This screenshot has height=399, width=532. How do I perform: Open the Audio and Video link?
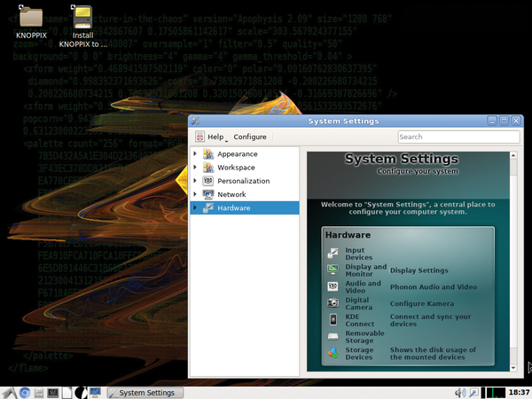pos(363,286)
